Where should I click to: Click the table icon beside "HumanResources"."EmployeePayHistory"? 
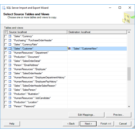[10, 82]
